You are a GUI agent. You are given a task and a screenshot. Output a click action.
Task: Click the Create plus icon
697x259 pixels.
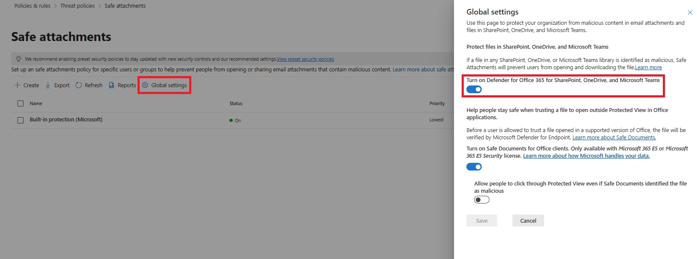(x=17, y=85)
